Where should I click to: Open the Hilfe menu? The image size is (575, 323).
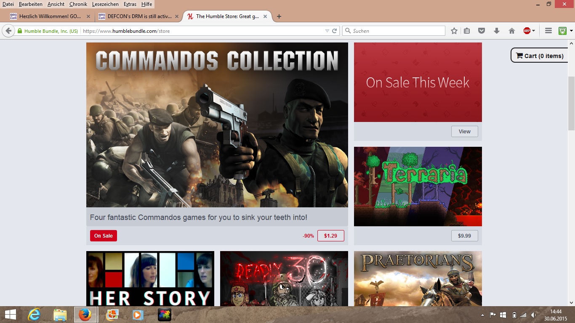147,4
